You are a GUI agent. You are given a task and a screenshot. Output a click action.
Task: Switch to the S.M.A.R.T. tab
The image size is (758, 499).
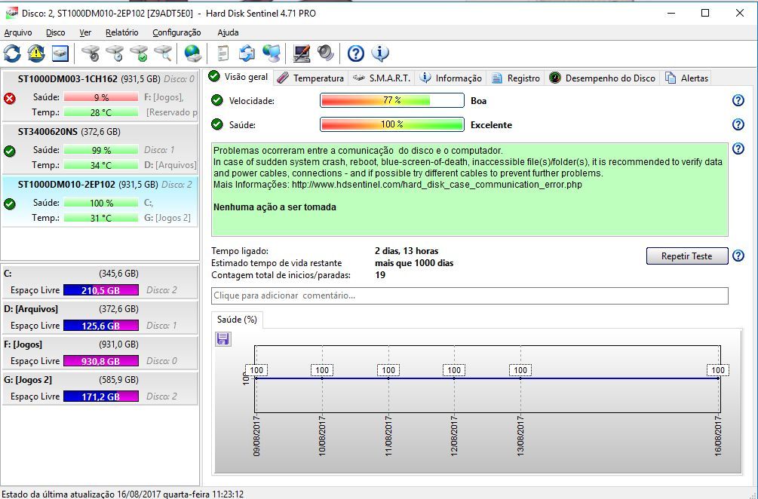[x=382, y=78]
